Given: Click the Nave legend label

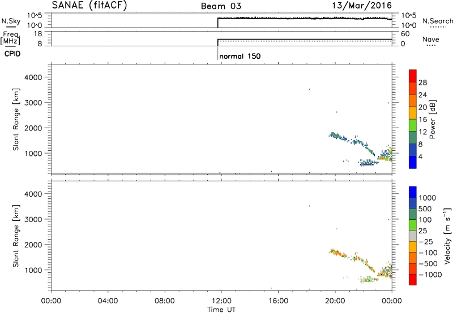Looking at the screenshot, I should tap(431, 39).
